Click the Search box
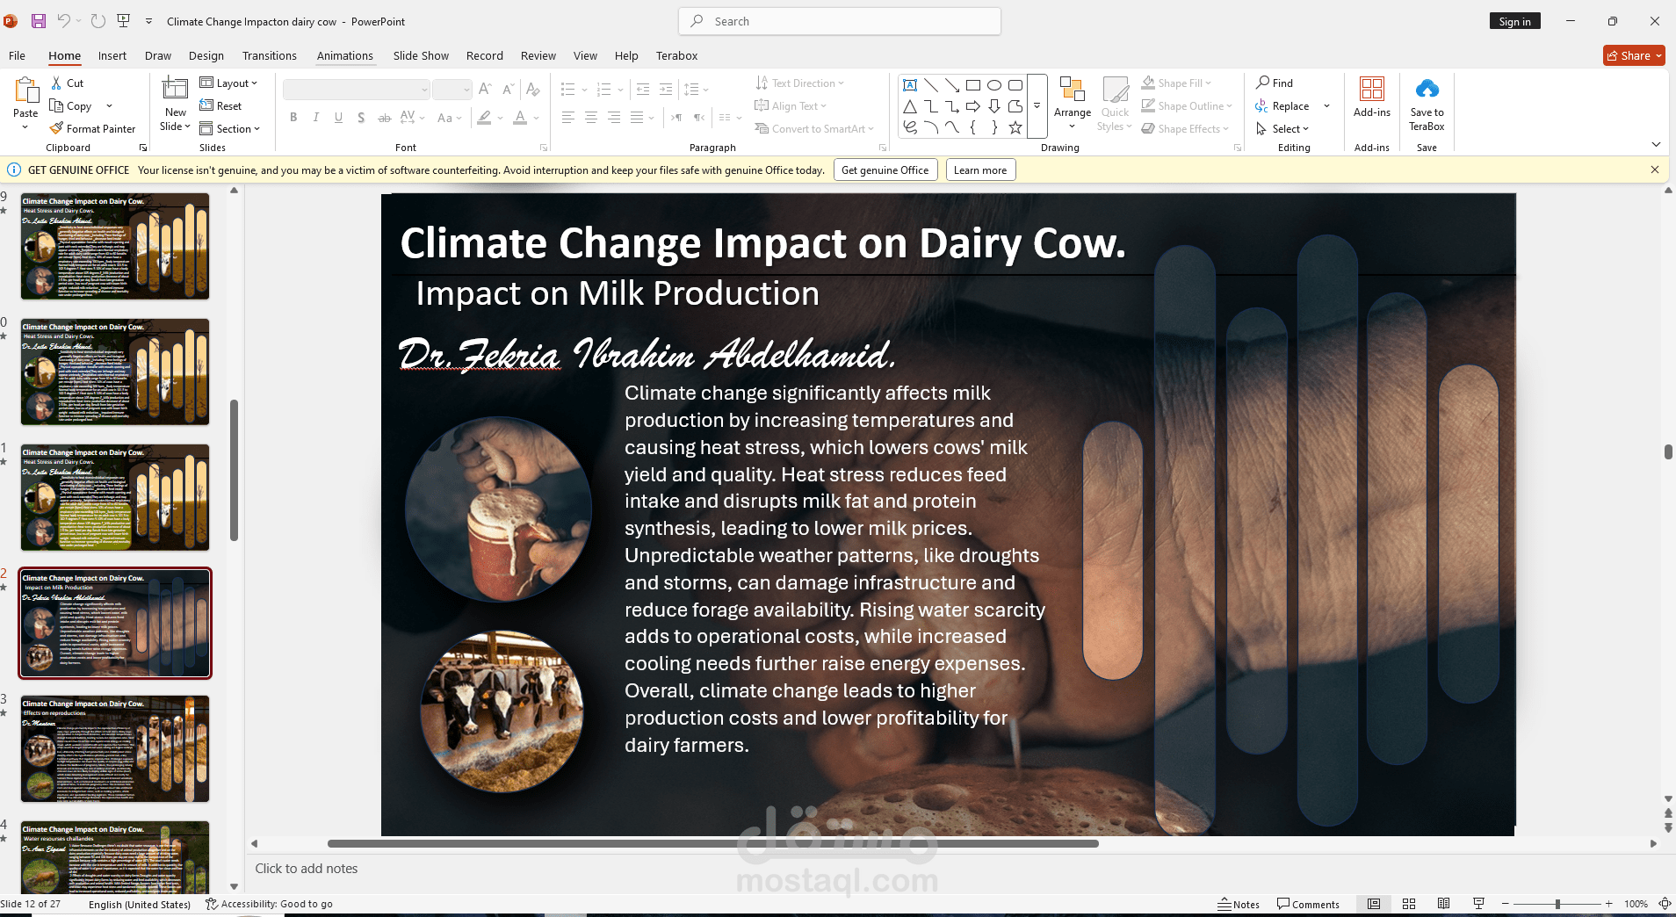 pos(840,21)
